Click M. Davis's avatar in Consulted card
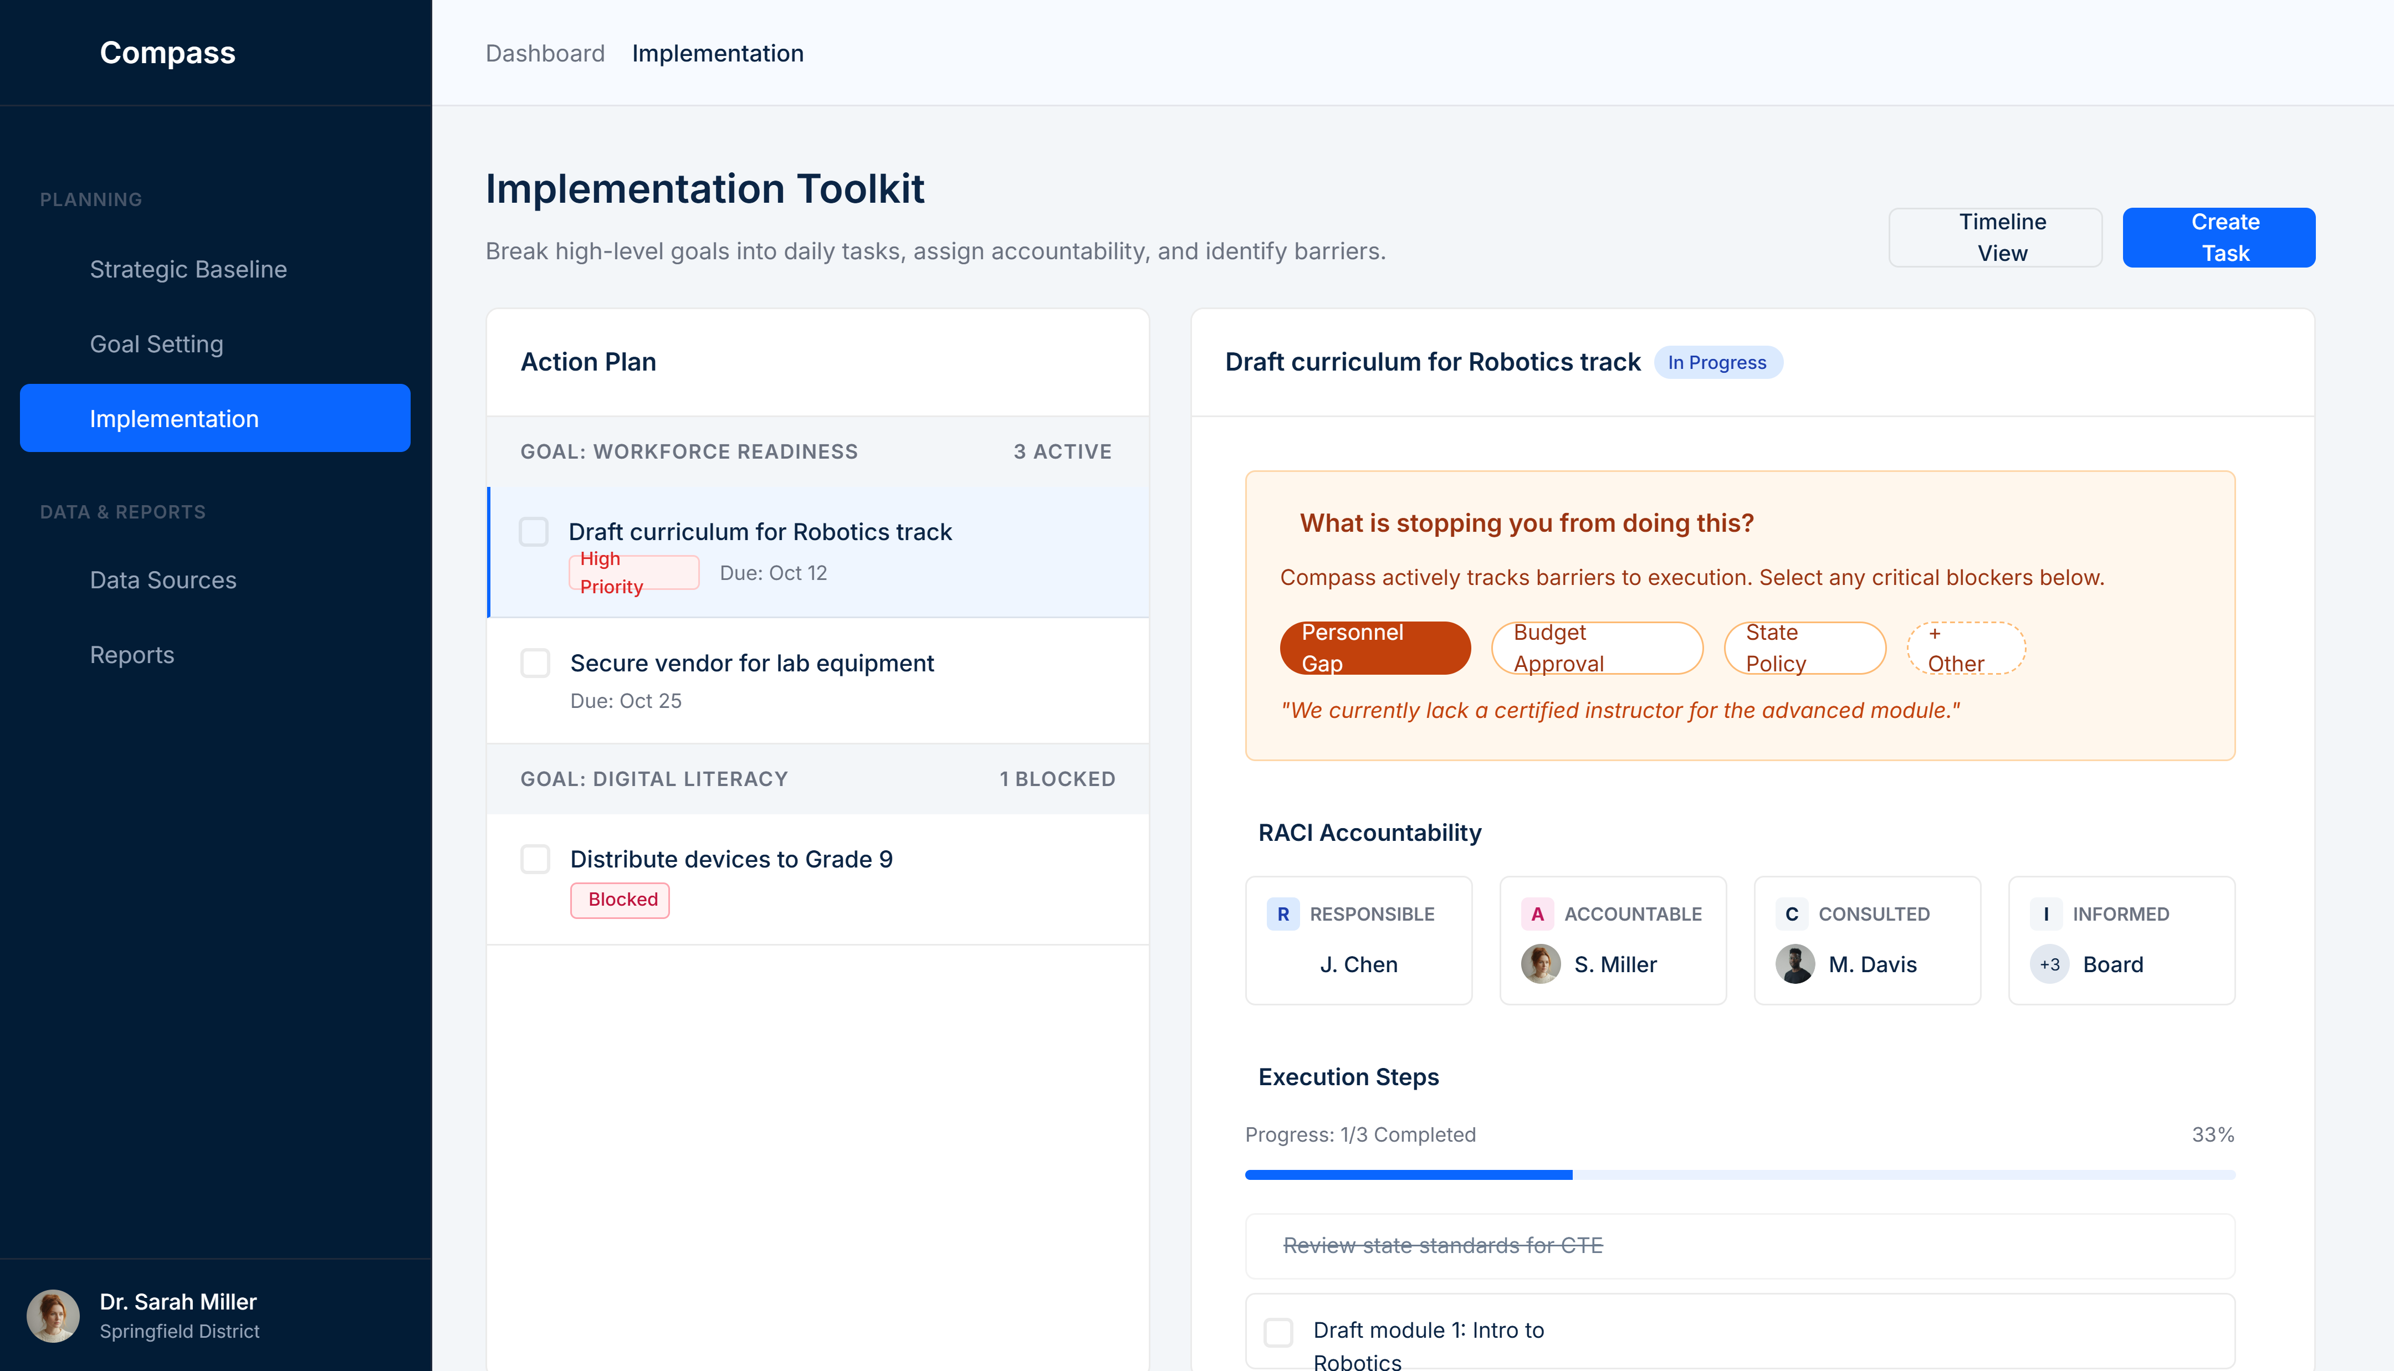The width and height of the screenshot is (2394, 1371). [1794, 964]
